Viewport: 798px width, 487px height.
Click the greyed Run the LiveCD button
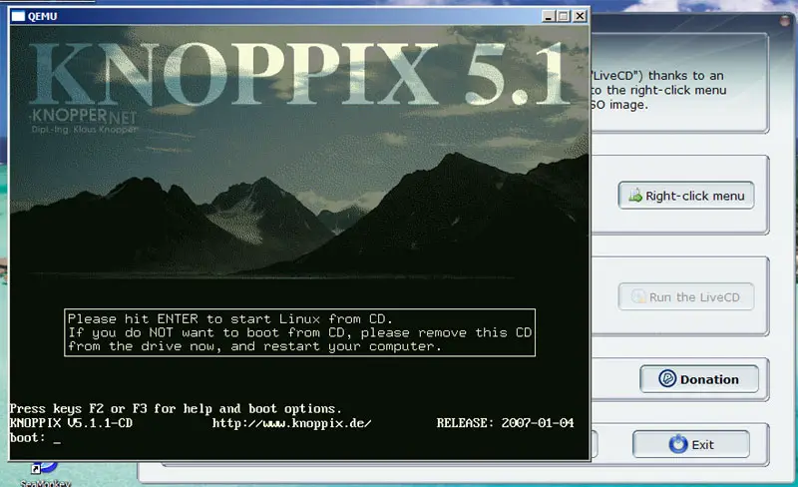tap(686, 297)
